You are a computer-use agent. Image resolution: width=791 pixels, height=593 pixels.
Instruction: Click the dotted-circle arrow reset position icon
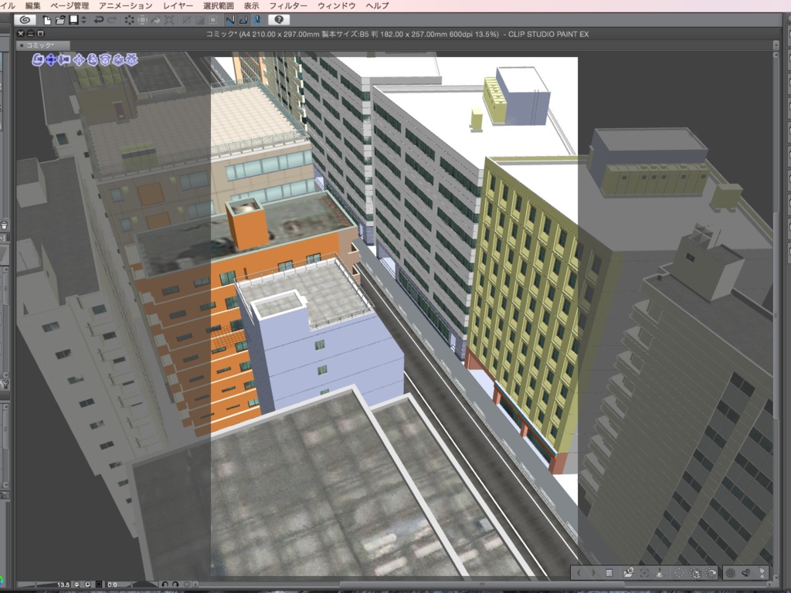711,573
